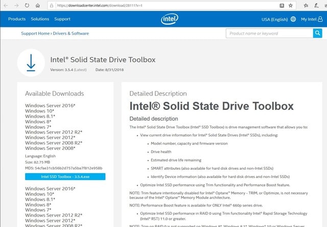Reload the page with the refresh icon
Image resolution: width=327 pixels, height=227 pixels.
pyautogui.click(x=27, y=6)
